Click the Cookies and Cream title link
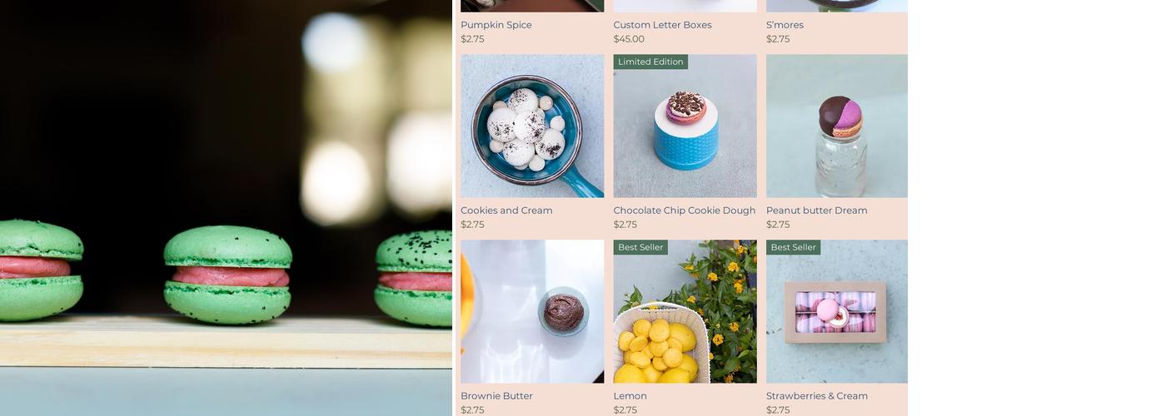 pyautogui.click(x=506, y=210)
